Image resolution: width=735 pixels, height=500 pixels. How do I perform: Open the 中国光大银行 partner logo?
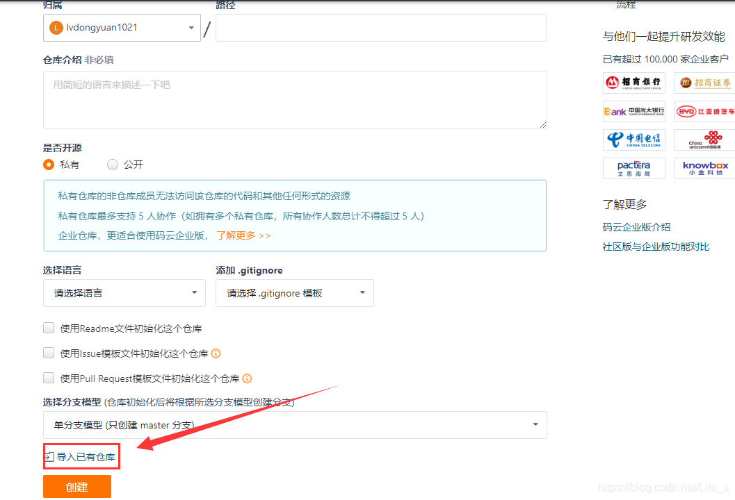633,111
